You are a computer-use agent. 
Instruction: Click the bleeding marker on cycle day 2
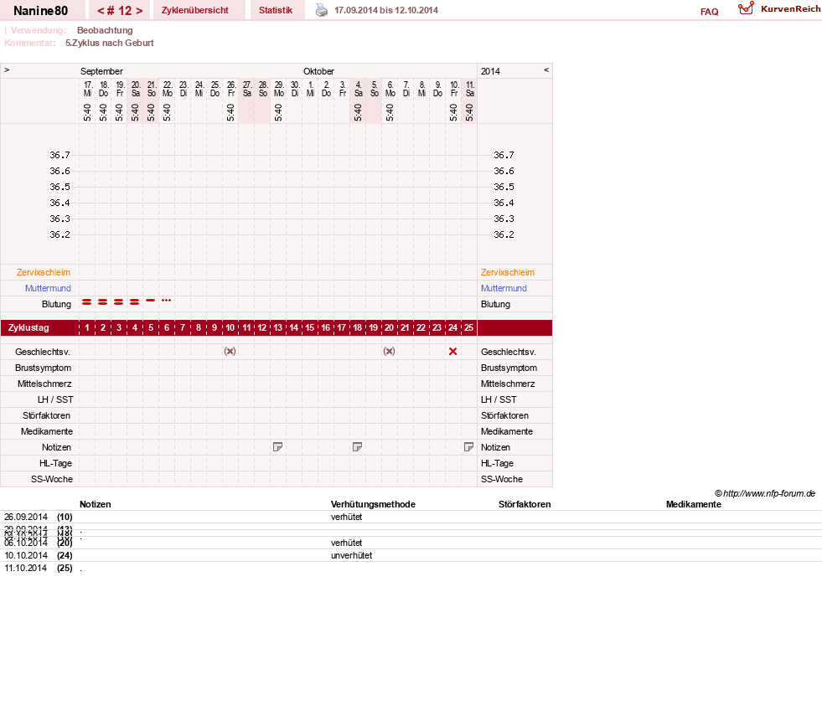pyautogui.click(x=103, y=301)
